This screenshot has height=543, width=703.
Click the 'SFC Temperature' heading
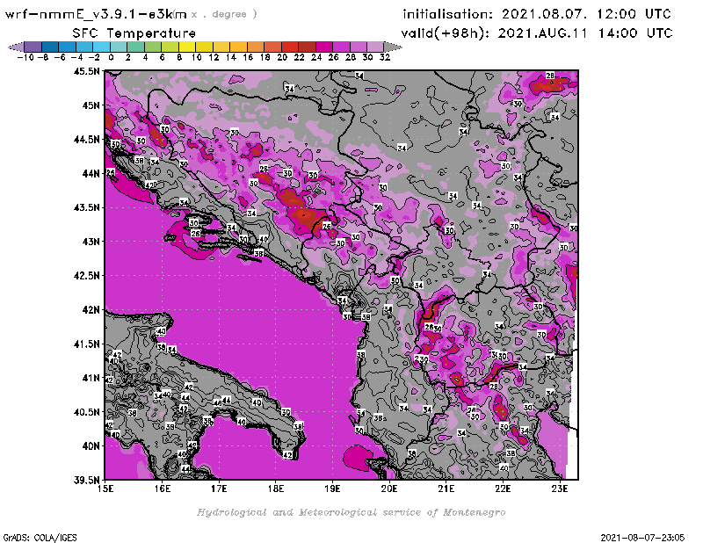coord(134,33)
